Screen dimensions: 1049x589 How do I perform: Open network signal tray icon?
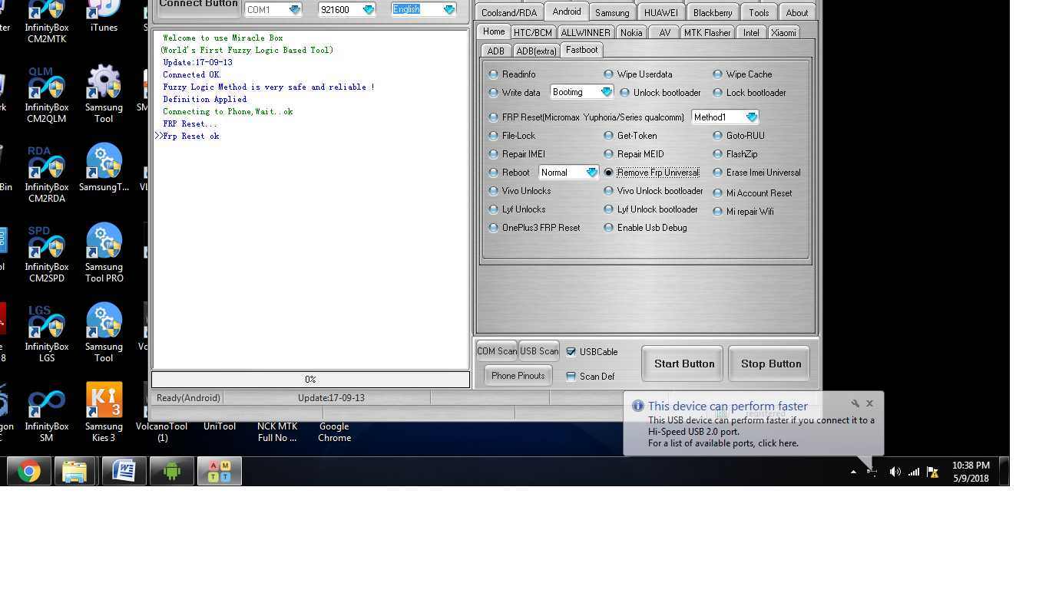(914, 472)
